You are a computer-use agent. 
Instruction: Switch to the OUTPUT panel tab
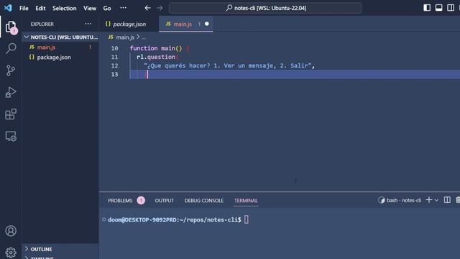(165, 201)
